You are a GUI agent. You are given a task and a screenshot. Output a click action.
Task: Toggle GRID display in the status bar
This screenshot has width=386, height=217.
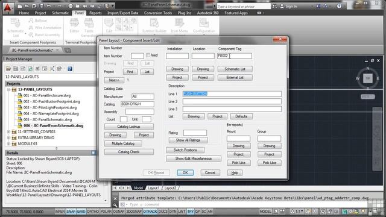pyautogui.click(x=81, y=212)
